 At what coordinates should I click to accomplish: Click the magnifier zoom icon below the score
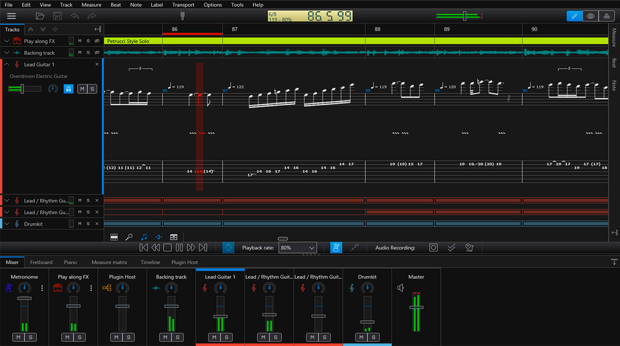pos(129,237)
